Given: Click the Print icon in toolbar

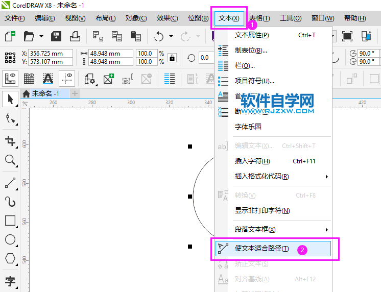Looking at the screenshot, I should click(75, 36).
